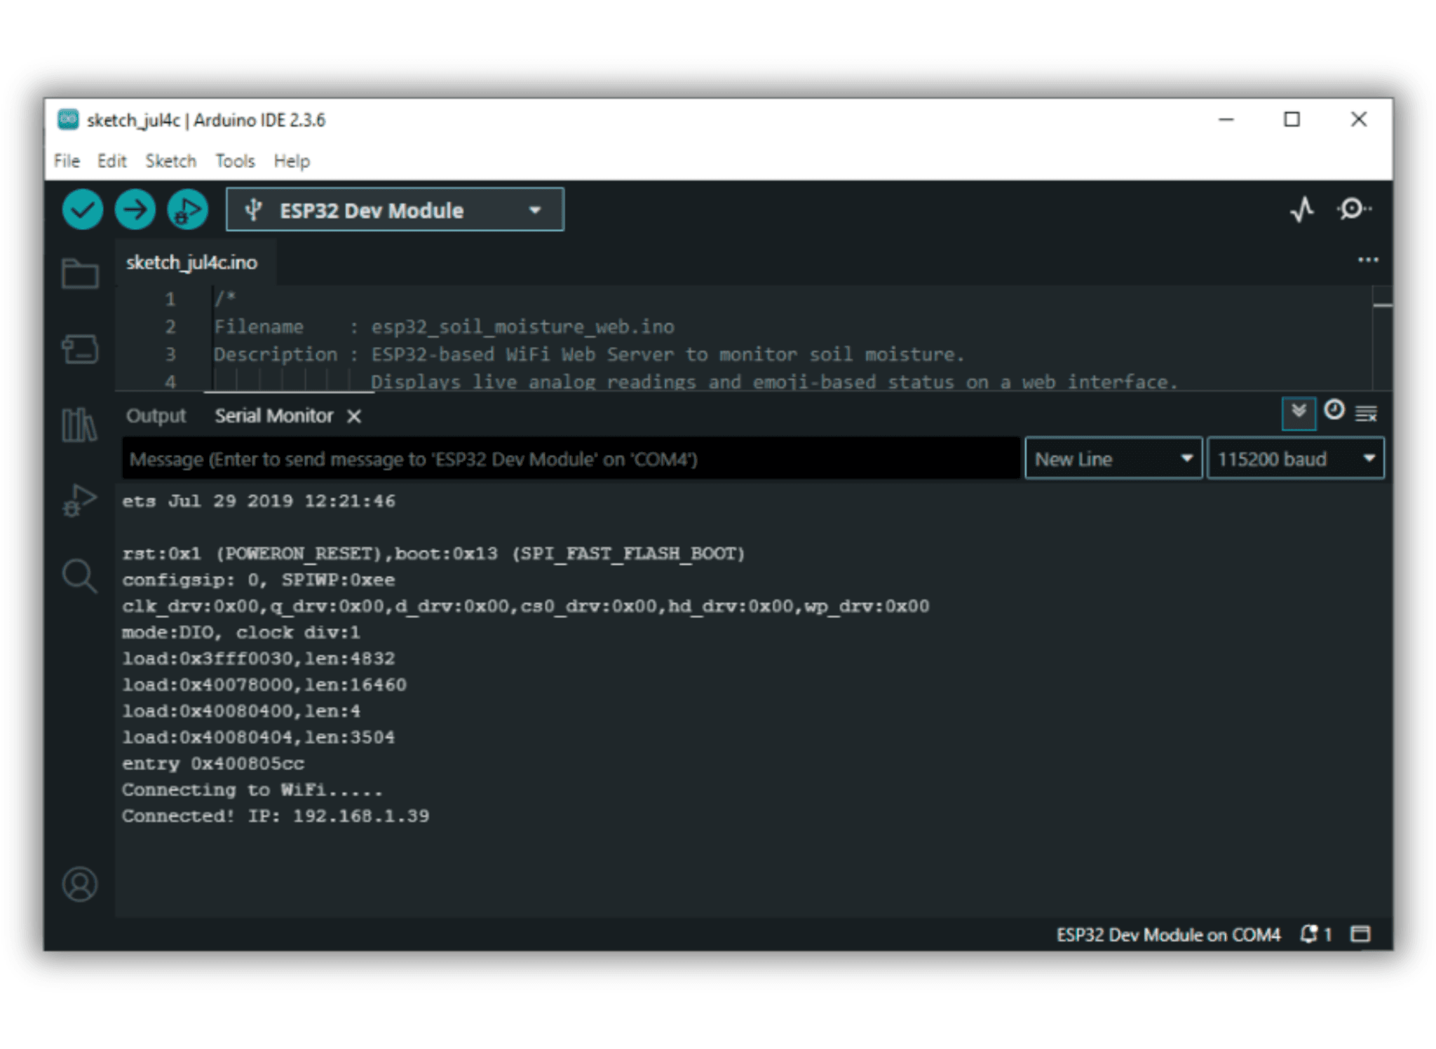The width and height of the screenshot is (1436, 1049).
Task: Open the Tools menu
Action: point(234,160)
